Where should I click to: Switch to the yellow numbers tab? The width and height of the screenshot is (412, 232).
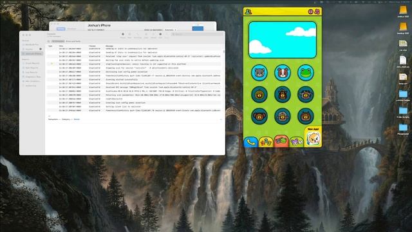pyautogui.click(x=266, y=142)
